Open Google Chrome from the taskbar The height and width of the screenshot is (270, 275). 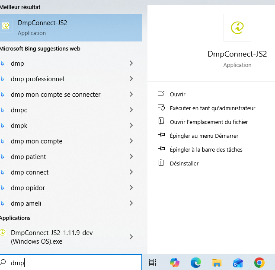pos(259,262)
